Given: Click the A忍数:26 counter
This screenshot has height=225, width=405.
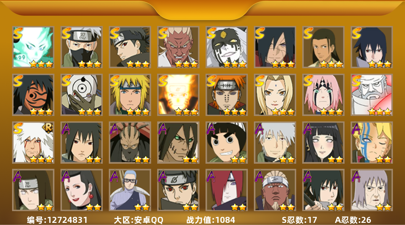Looking at the screenshot, I should click(x=353, y=220).
